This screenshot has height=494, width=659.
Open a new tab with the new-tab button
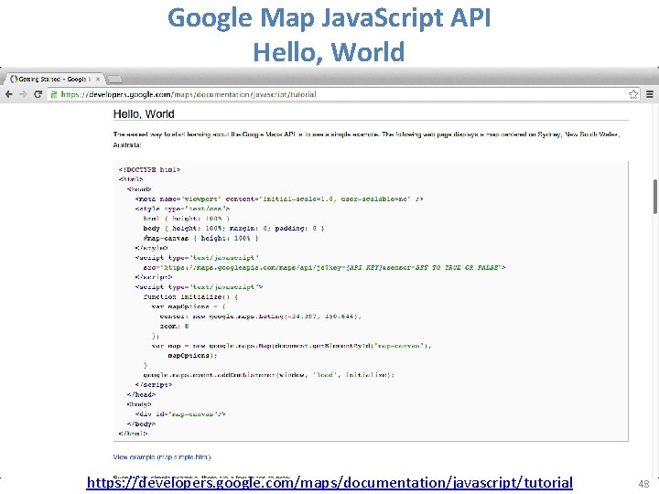(114, 80)
